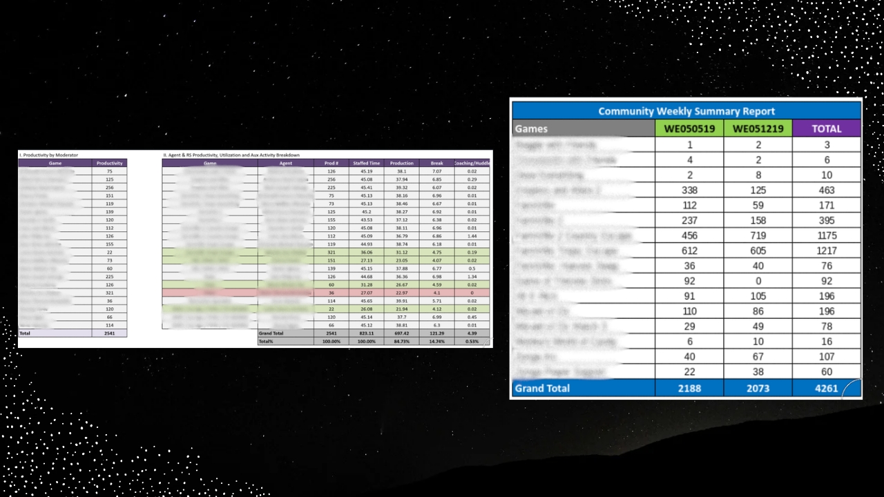This screenshot has height=497, width=884.
Task: Click the 'I. Productivity by Moderator' heading
Action: coord(48,155)
